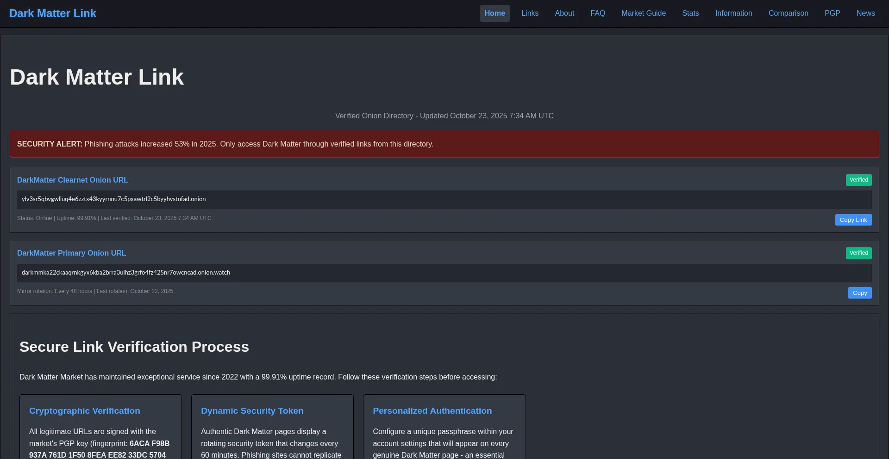The image size is (889, 459).
Task: Go to the Home nav tab
Action: tap(495, 13)
